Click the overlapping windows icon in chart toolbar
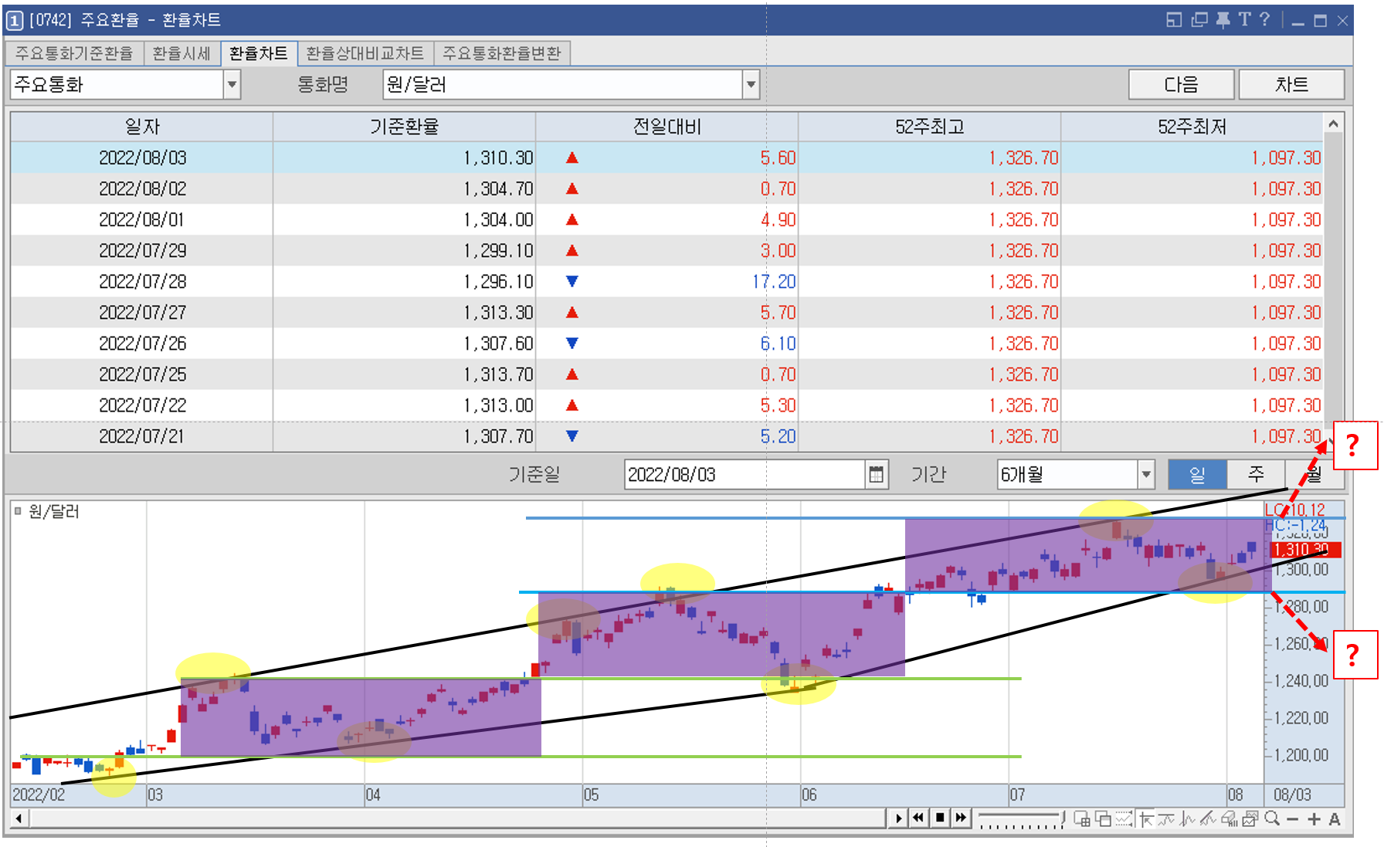Image resolution: width=1384 pixels, height=847 pixels. (1103, 818)
